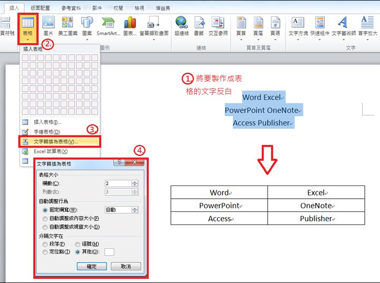
Task: Click the 書籤 (Bookmark) icon
Action: point(199,22)
